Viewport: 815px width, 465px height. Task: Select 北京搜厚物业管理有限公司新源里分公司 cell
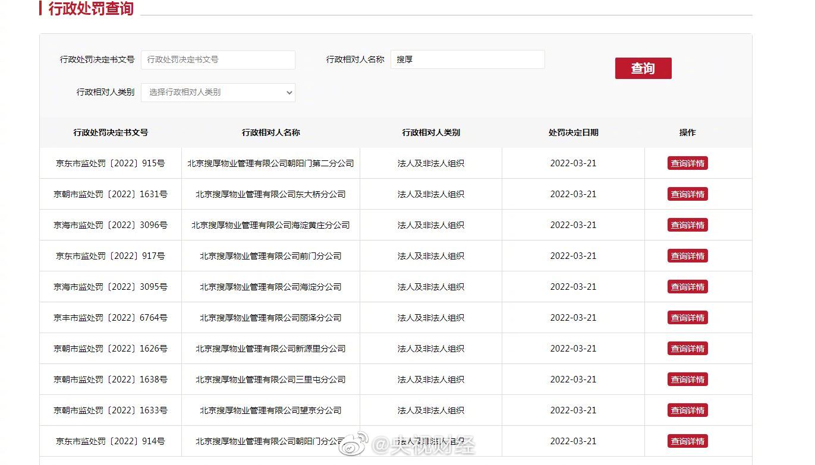coord(270,349)
